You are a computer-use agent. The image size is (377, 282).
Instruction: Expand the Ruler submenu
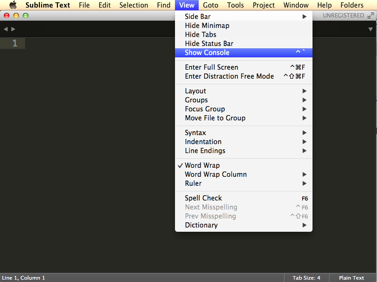coord(244,183)
